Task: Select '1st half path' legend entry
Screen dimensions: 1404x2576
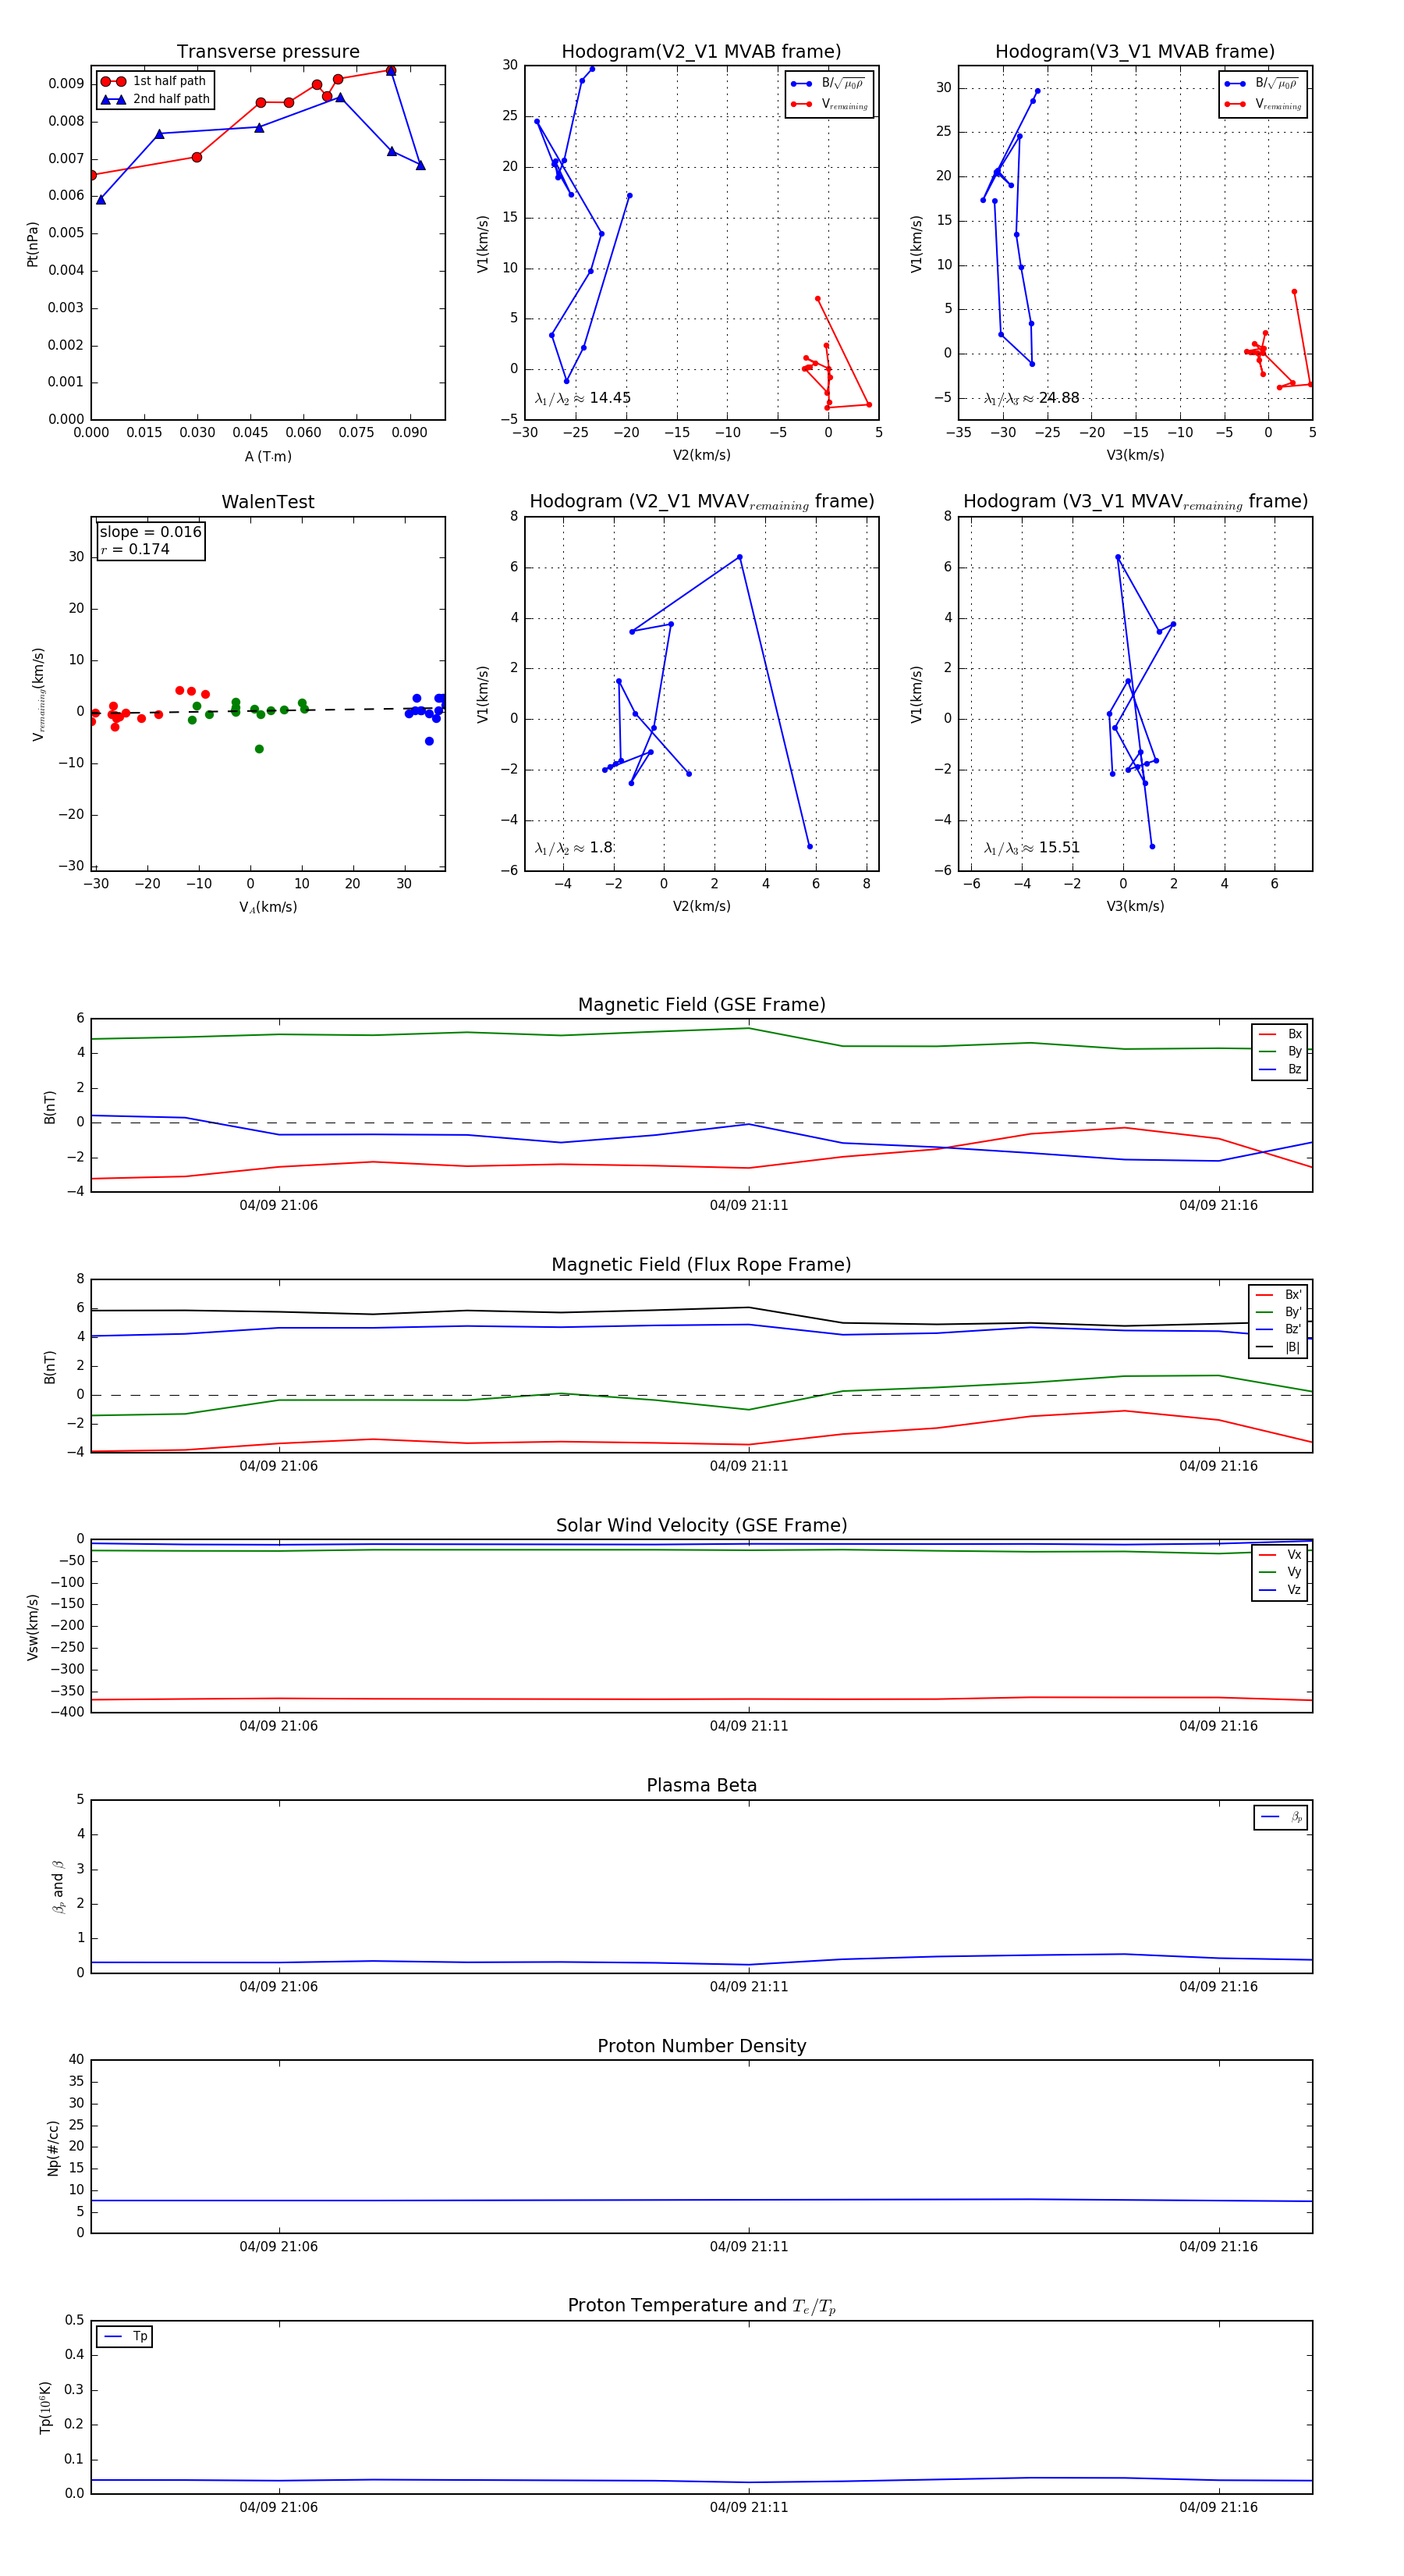Action: 153,81
